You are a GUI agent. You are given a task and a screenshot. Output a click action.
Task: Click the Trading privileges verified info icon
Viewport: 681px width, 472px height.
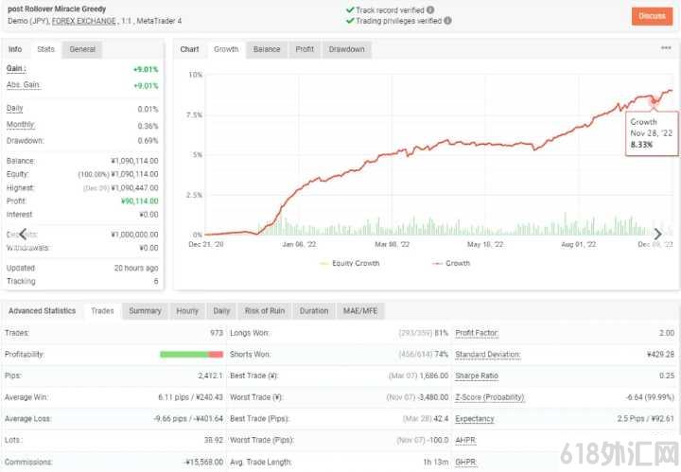pyautogui.click(x=447, y=21)
